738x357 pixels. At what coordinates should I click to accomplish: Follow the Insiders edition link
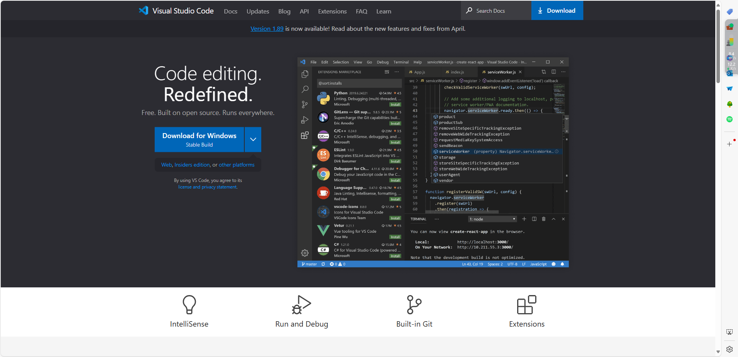(x=192, y=165)
